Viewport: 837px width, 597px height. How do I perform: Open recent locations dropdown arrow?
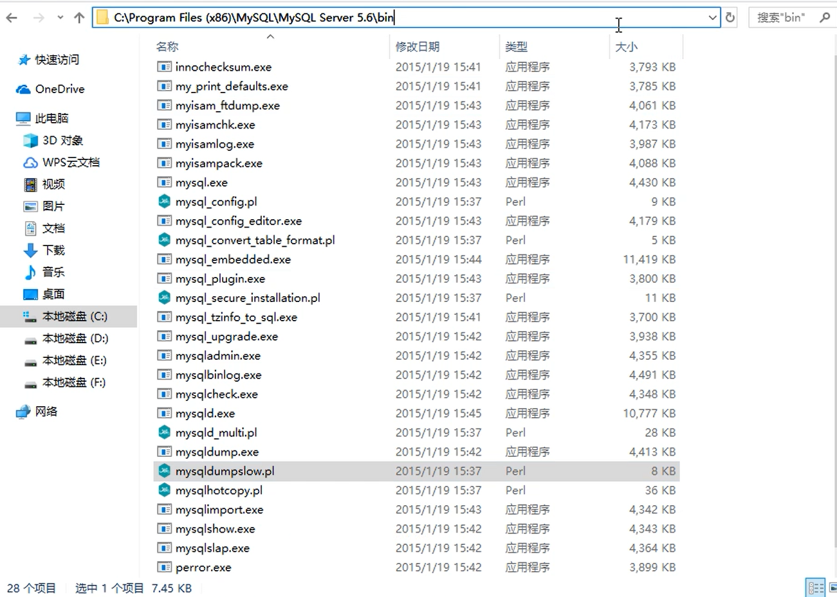tap(60, 18)
